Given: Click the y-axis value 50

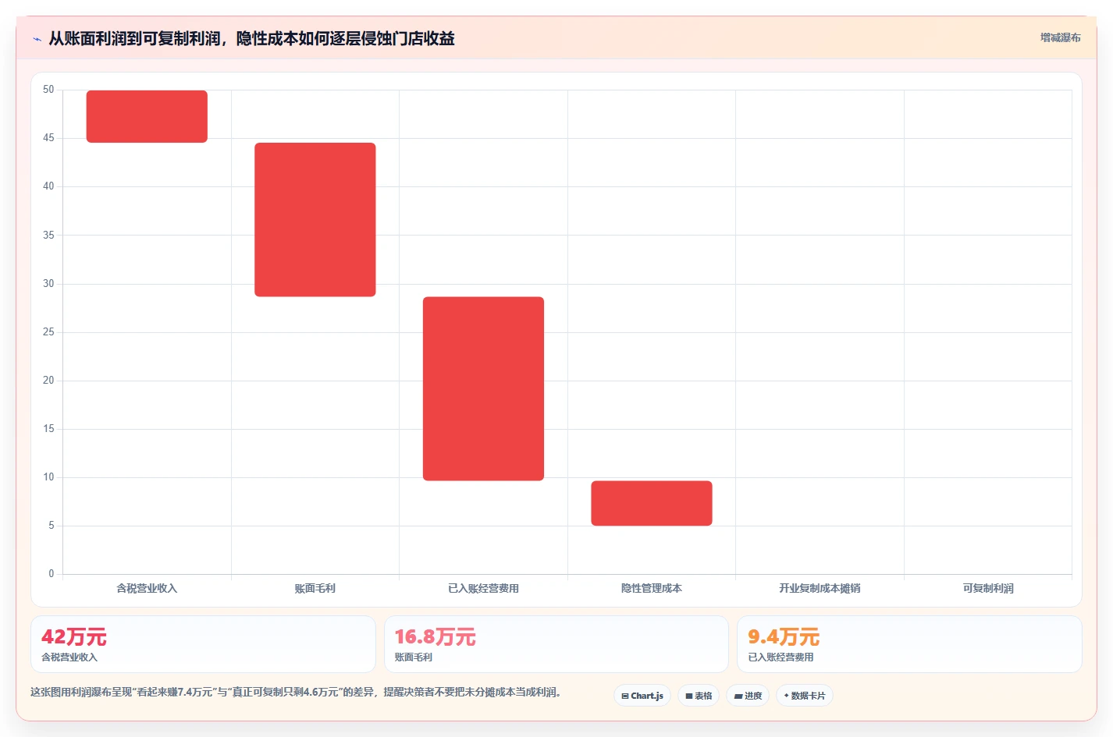Looking at the screenshot, I should [48, 90].
